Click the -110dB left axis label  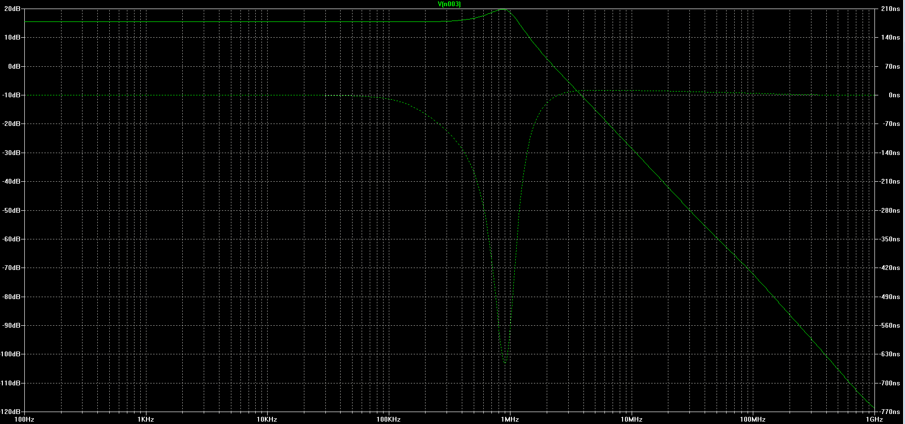10,383
